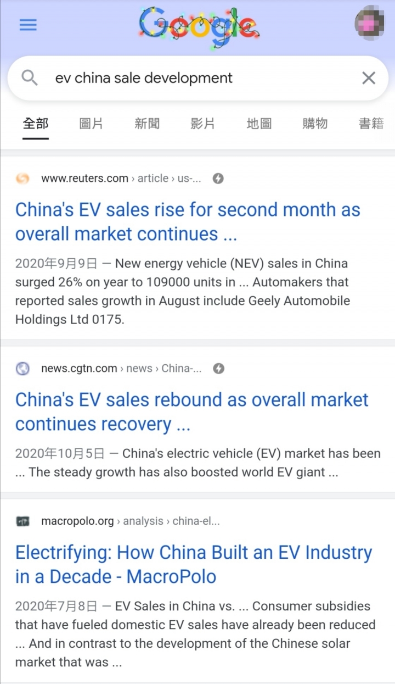Open 'China's EV sales rebound' CGTN result

pos(192,412)
